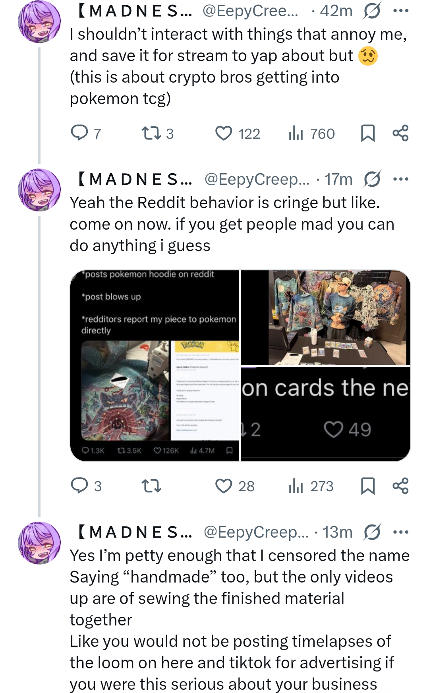The width and height of the screenshot is (429, 693).
Task: Open more options on the 42m tweet
Action: 400,11
